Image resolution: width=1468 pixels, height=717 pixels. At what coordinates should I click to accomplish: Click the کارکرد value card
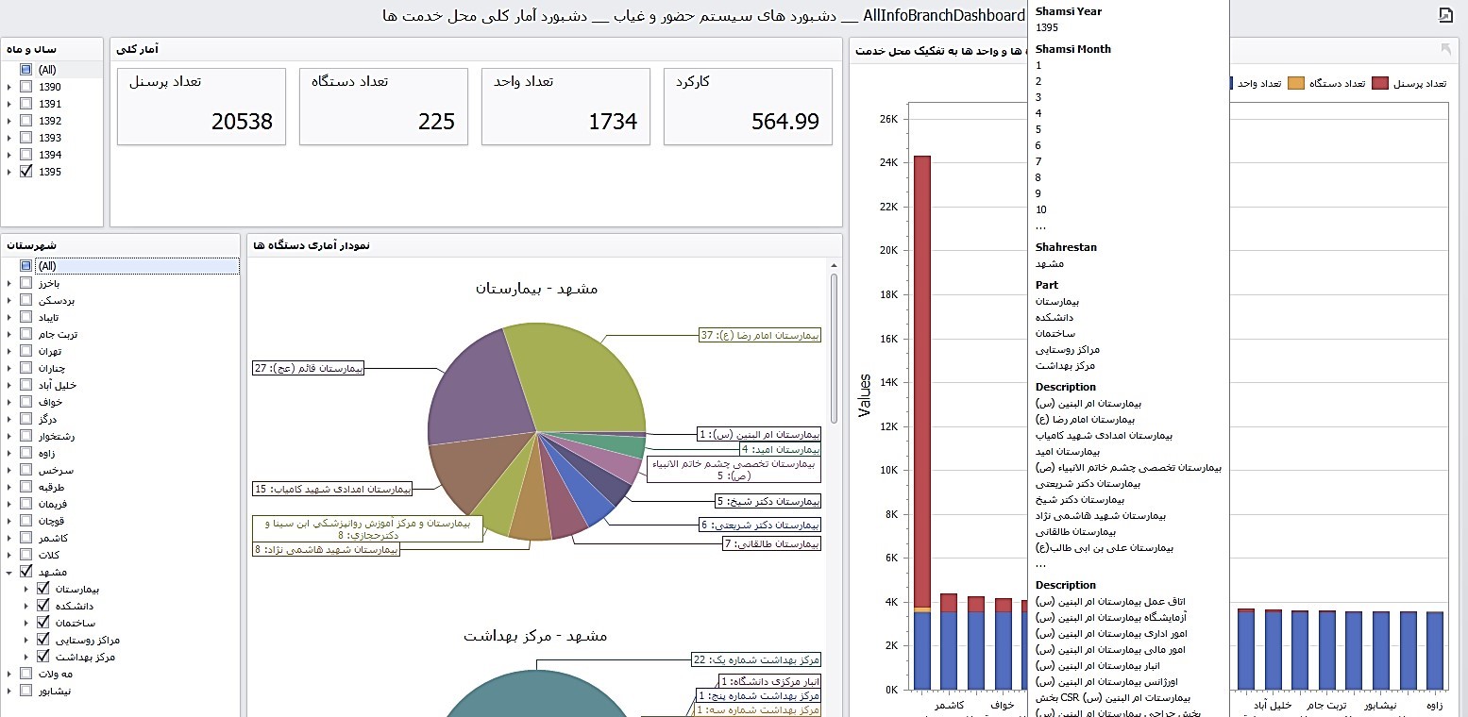pos(748,106)
